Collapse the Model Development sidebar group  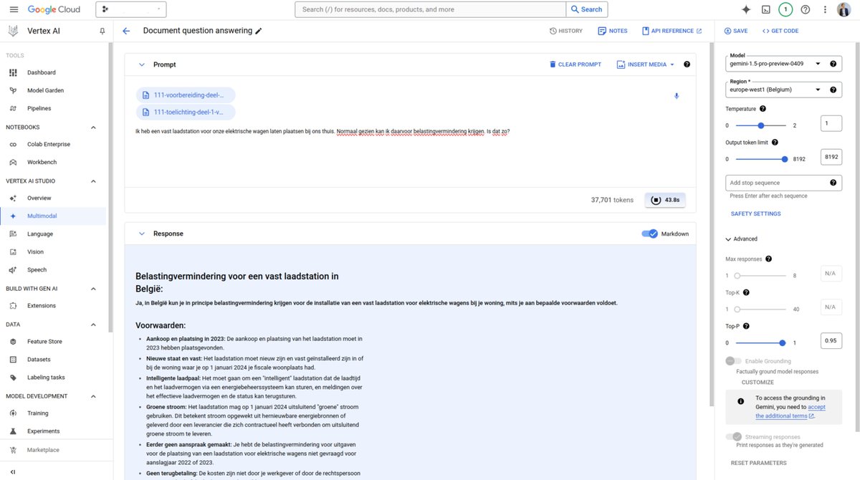point(93,395)
